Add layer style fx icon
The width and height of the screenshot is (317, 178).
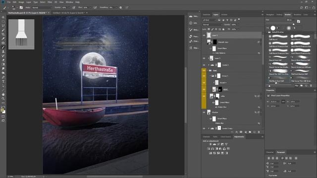(237, 132)
